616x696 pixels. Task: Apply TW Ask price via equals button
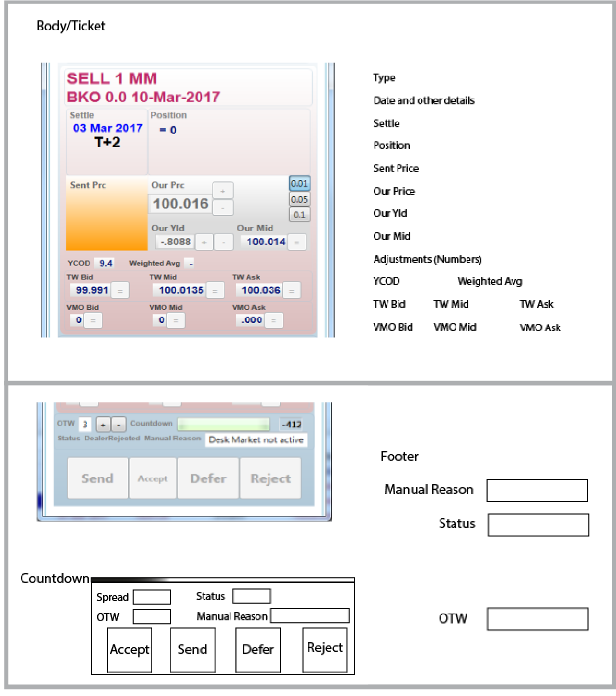tap(291, 291)
